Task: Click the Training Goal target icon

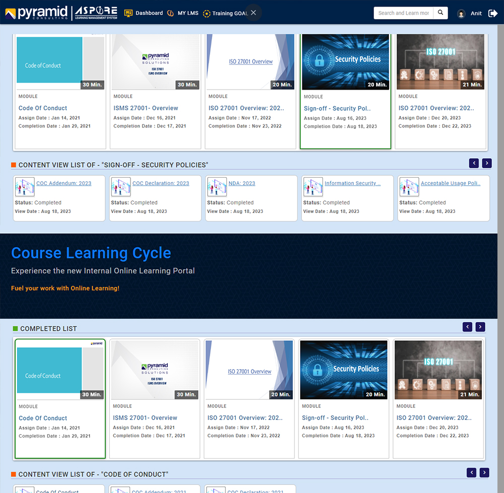Action: point(207,14)
